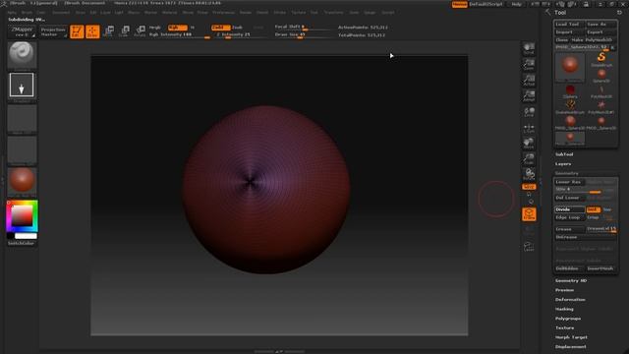Expand the Layers section
The height and width of the screenshot is (354, 629).
click(563, 164)
